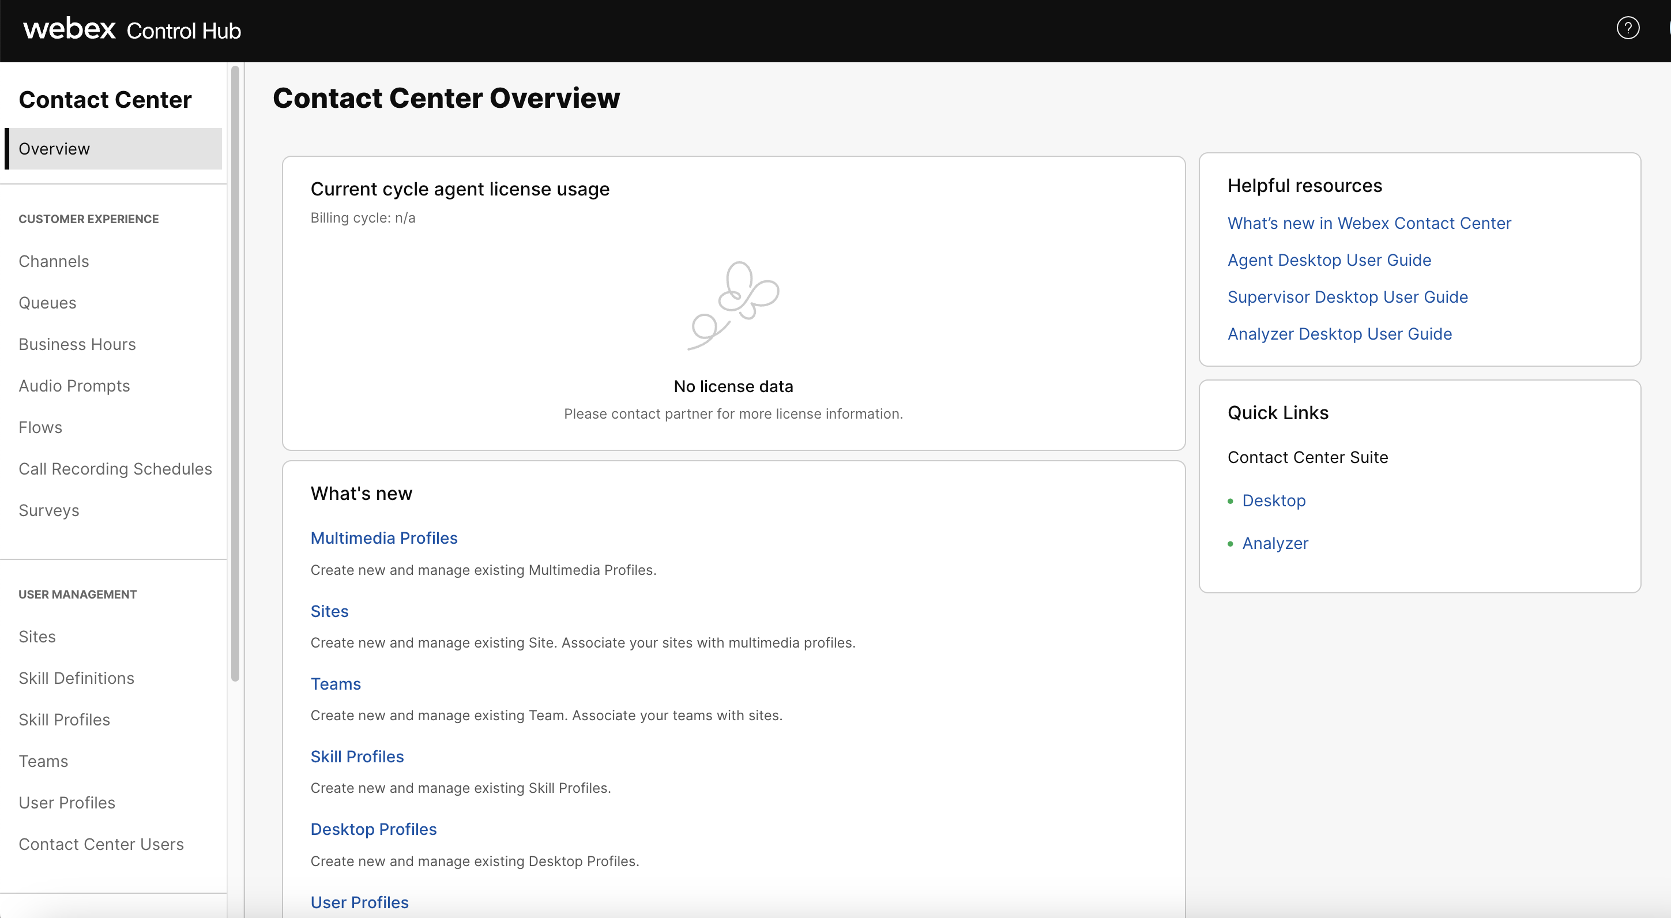Click the Webex Control Hub logo
This screenshot has width=1671, height=918.
pyautogui.click(x=133, y=30)
